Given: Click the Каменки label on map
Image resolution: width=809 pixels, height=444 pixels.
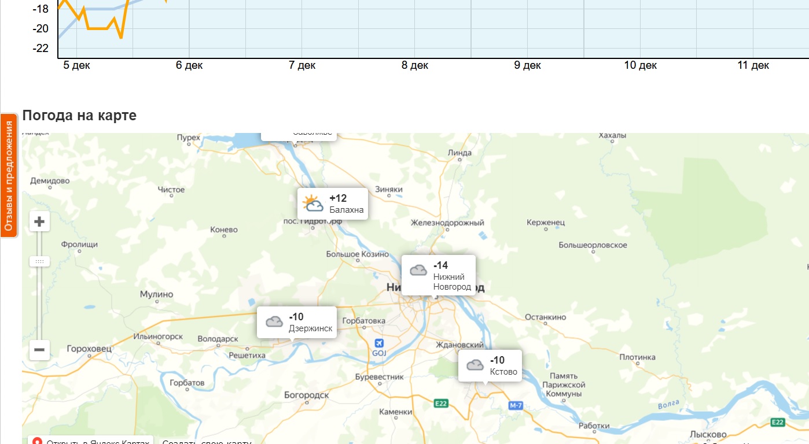Looking at the screenshot, I should tap(395, 412).
